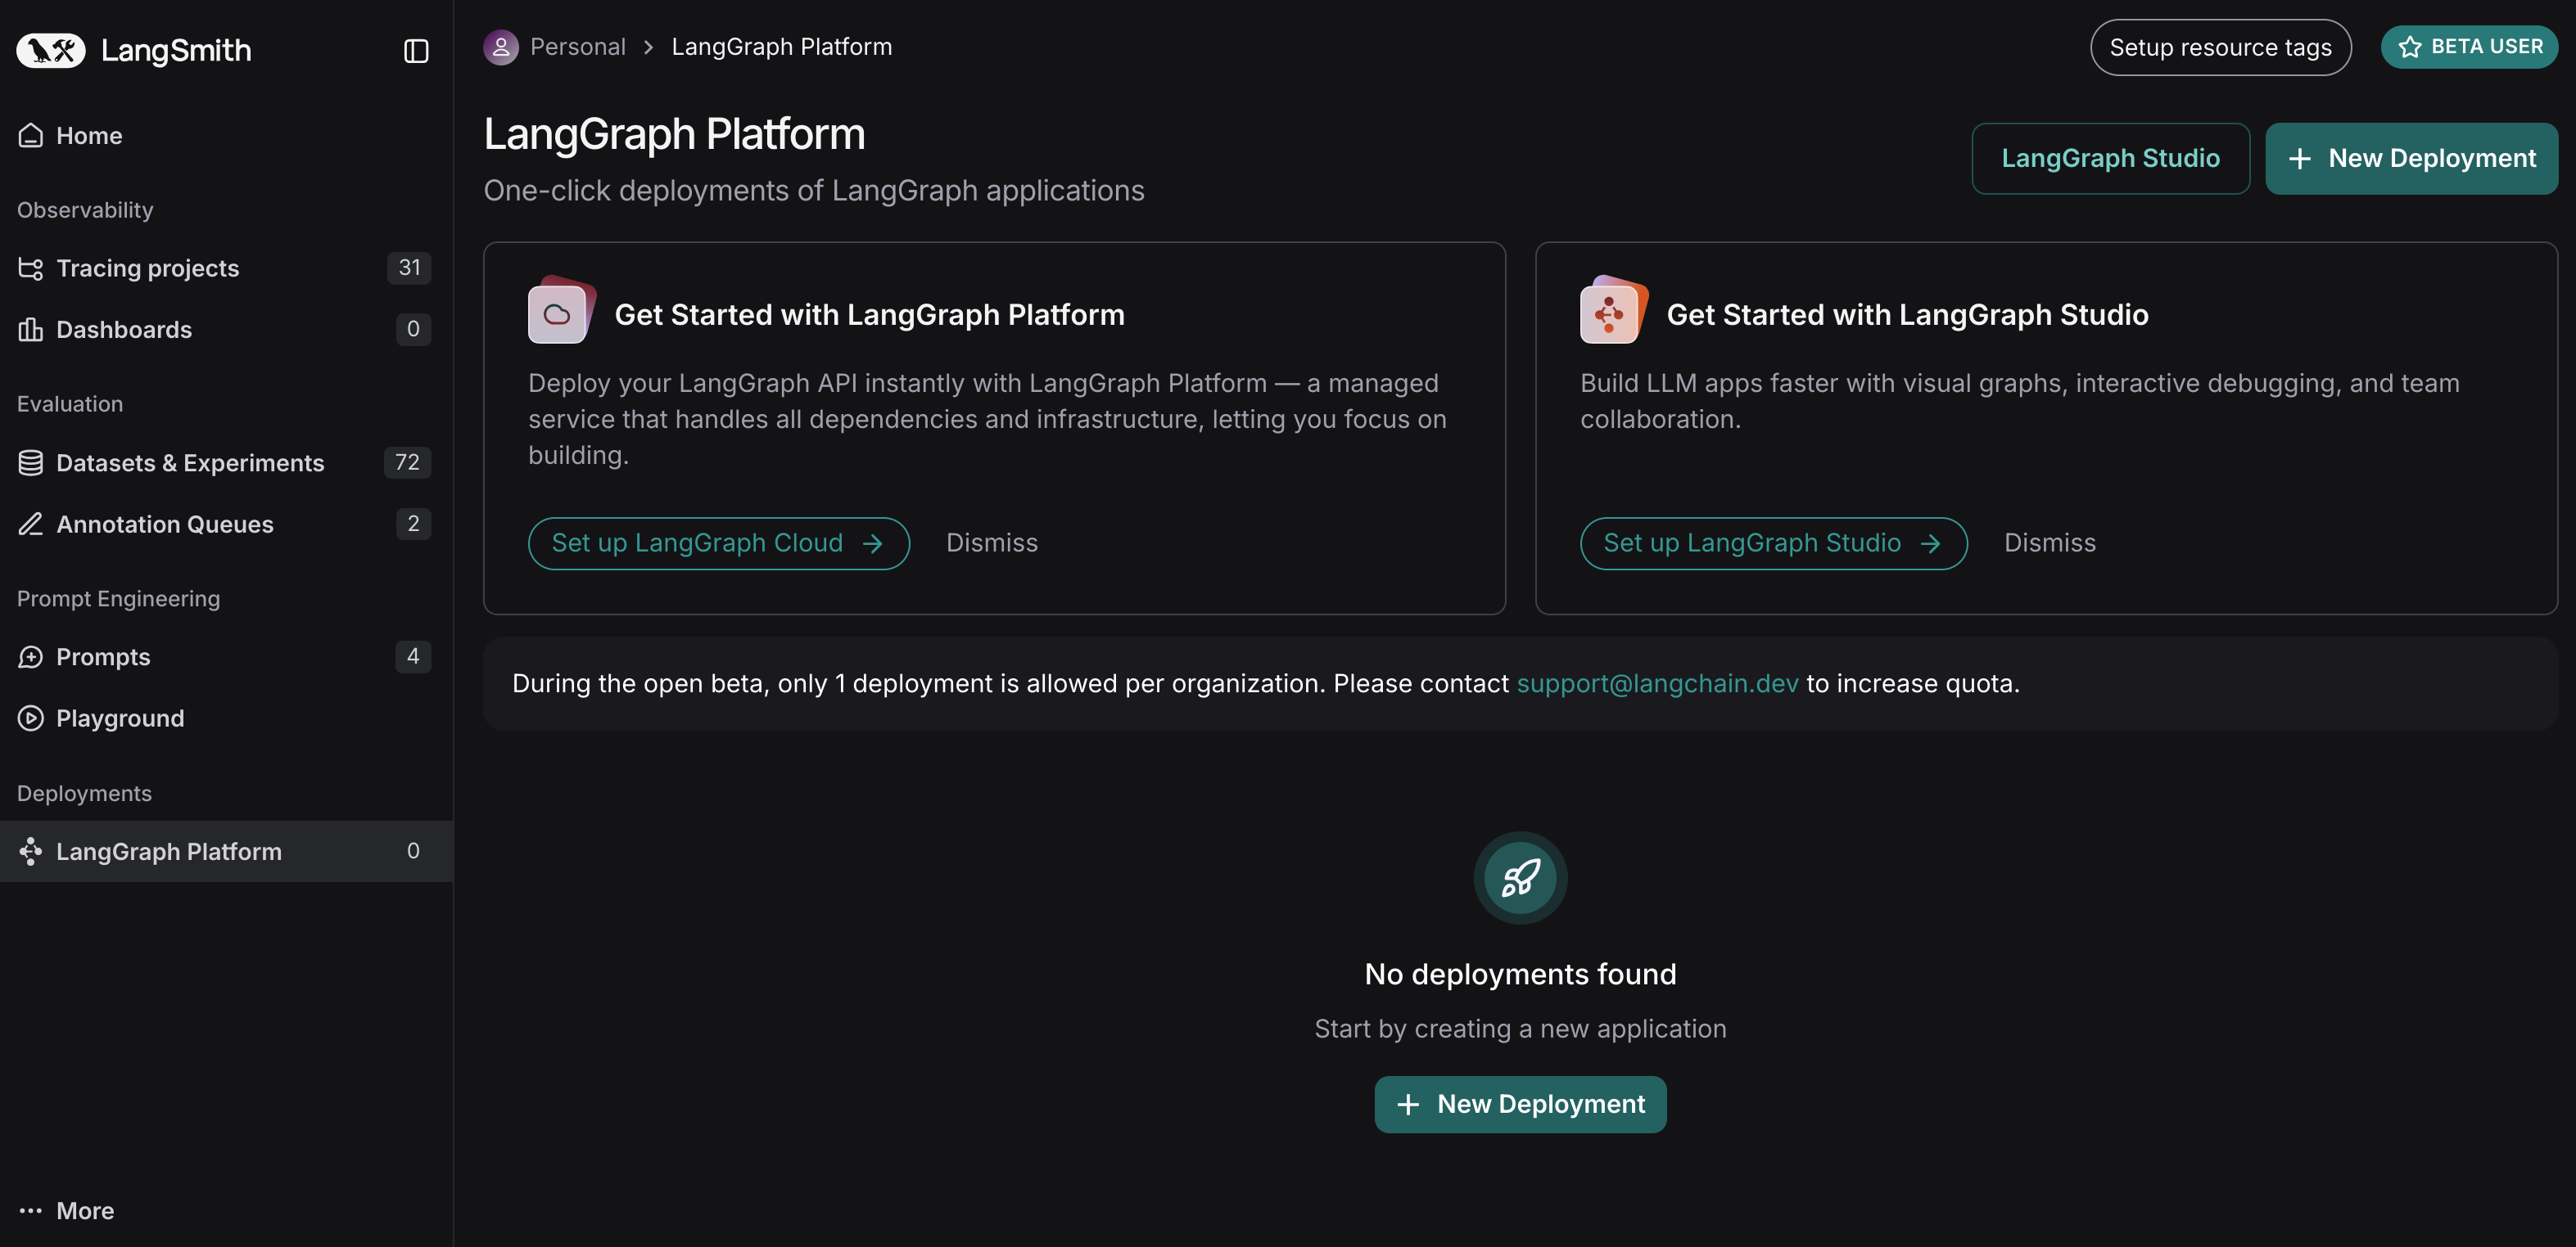Click New Deployment under No deployments found
The height and width of the screenshot is (1247, 2576).
1520,1105
